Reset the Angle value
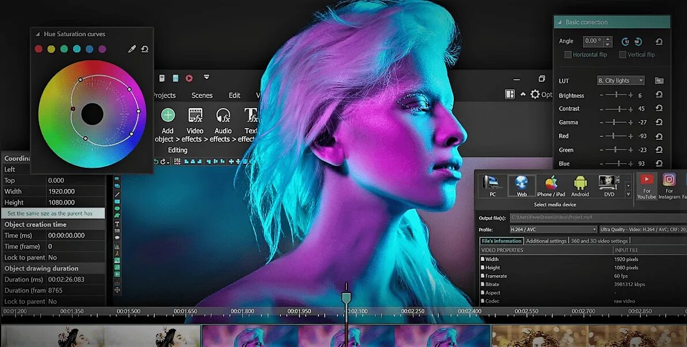 pyautogui.click(x=659, y=41)
